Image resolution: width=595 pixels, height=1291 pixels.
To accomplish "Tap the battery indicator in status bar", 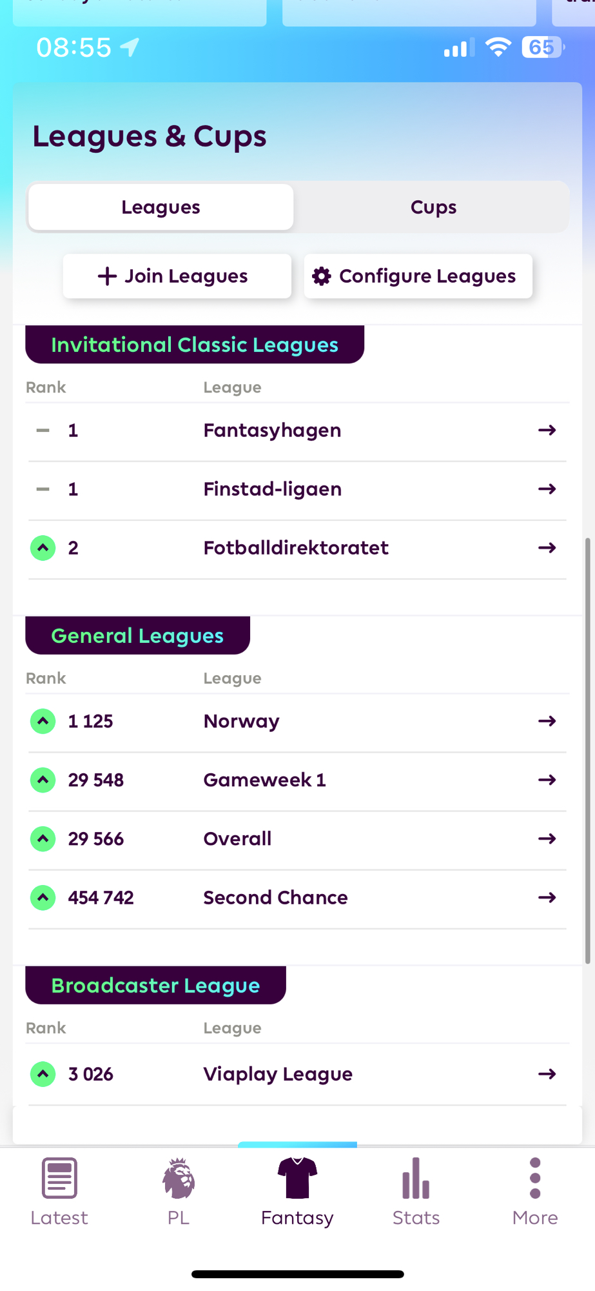I will click(542, 47).
